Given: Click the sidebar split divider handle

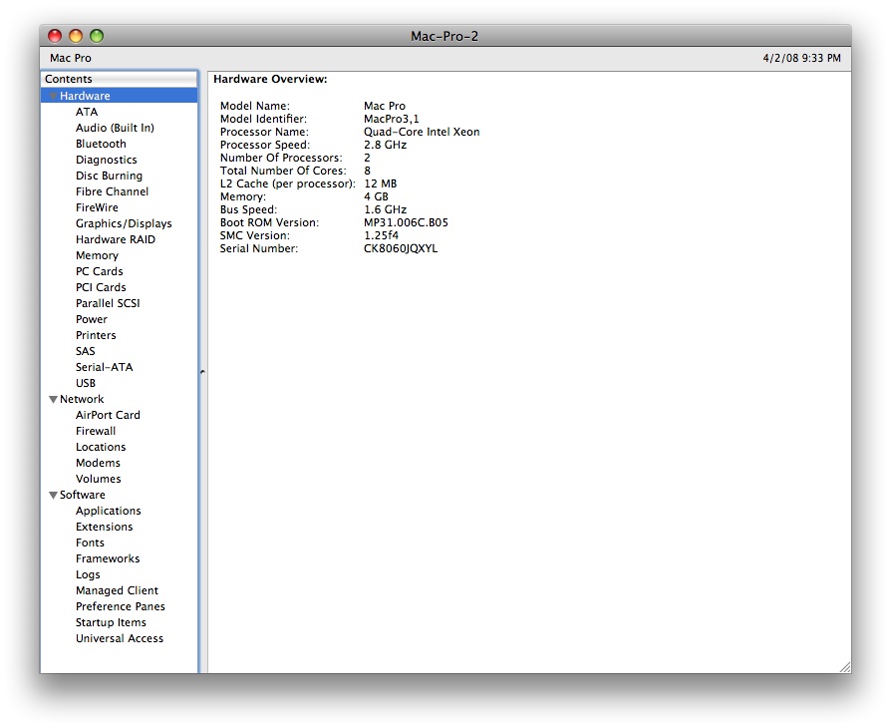Looking at the screenshot, I should point(202,372).
